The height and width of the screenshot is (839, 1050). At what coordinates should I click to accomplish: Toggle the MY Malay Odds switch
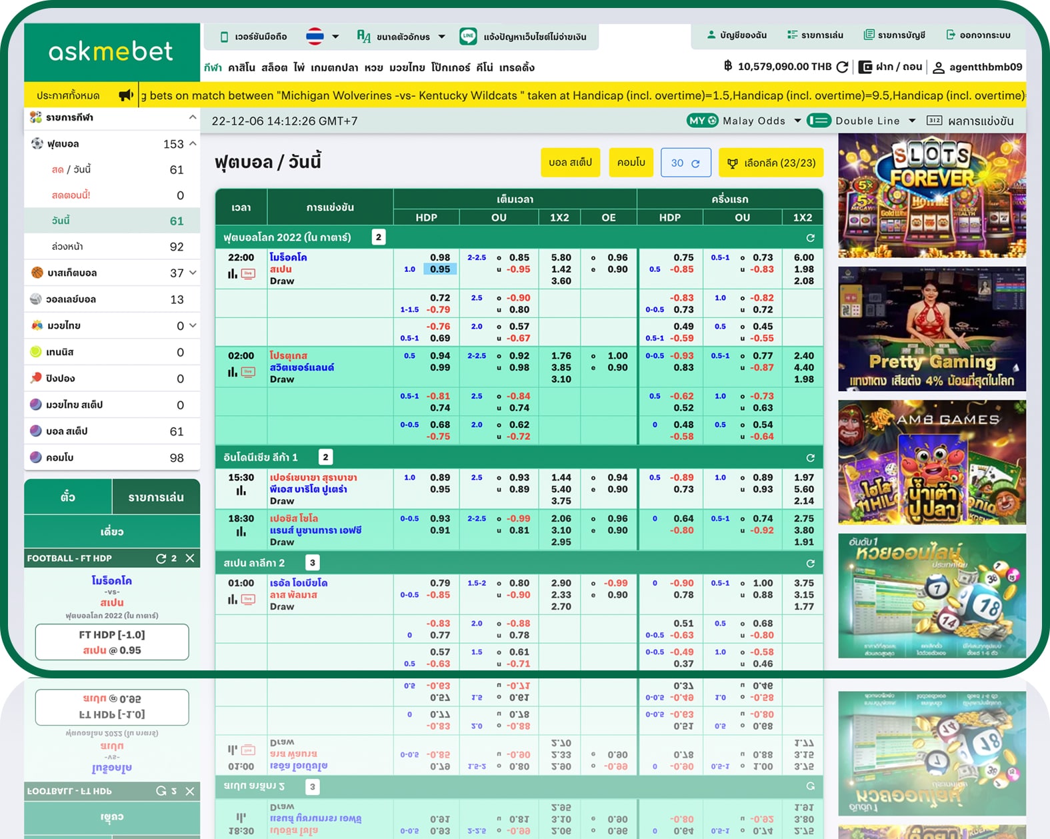(x=702, y=121)
